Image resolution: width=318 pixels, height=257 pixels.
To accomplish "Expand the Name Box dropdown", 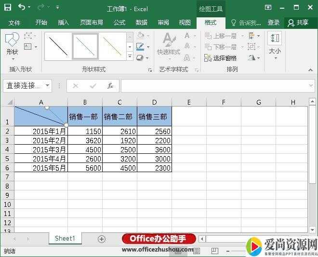I will (47, 86).
